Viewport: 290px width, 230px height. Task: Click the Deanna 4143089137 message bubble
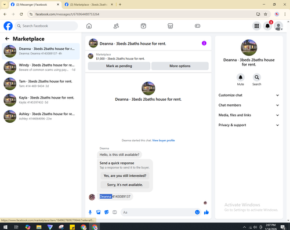(115, 196)
